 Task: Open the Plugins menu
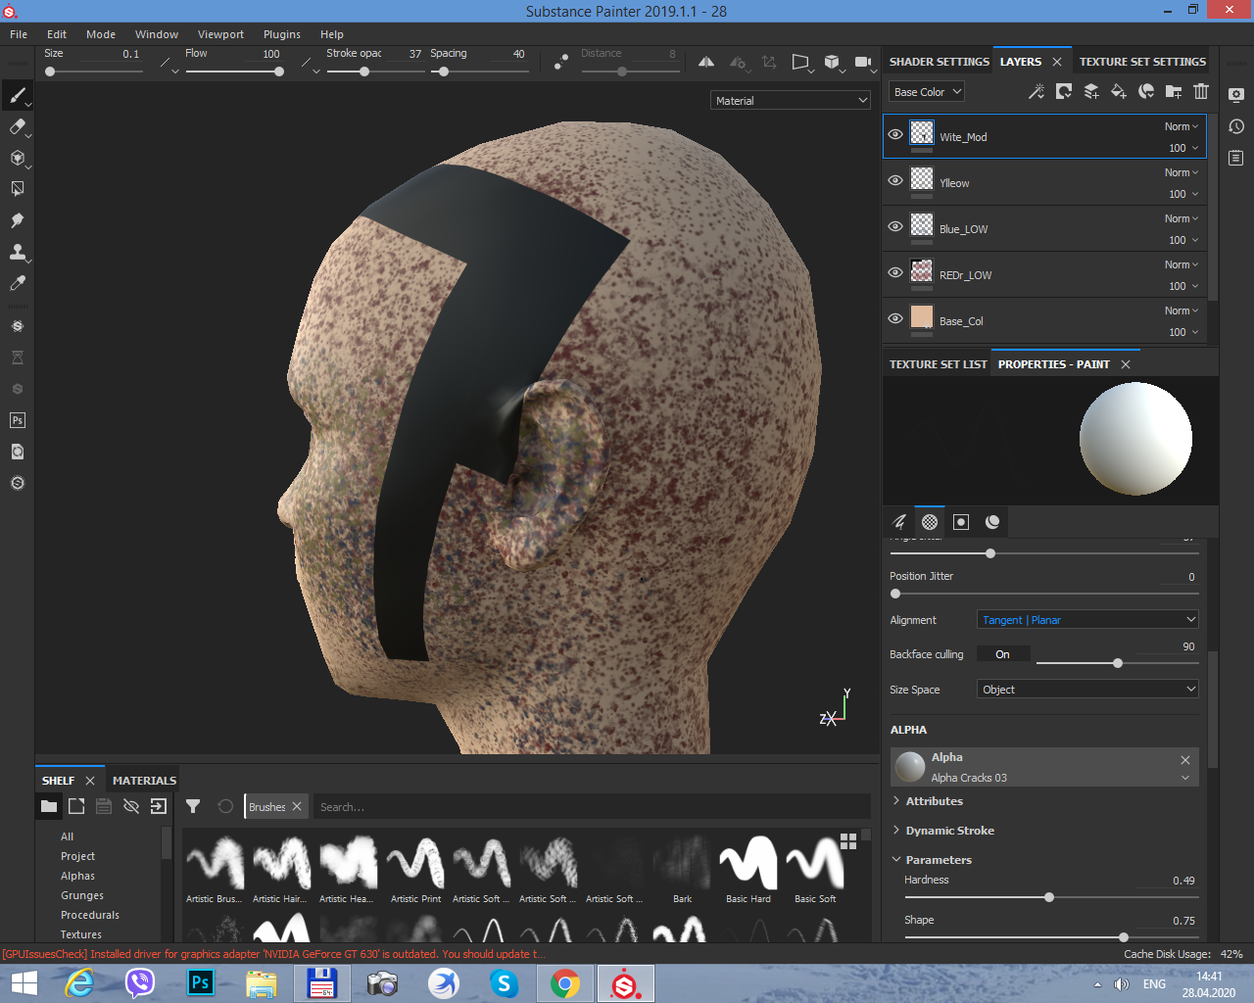282,34
